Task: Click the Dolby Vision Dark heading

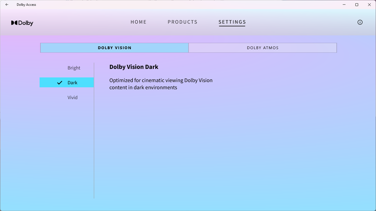Action: (x=134, y=67)
